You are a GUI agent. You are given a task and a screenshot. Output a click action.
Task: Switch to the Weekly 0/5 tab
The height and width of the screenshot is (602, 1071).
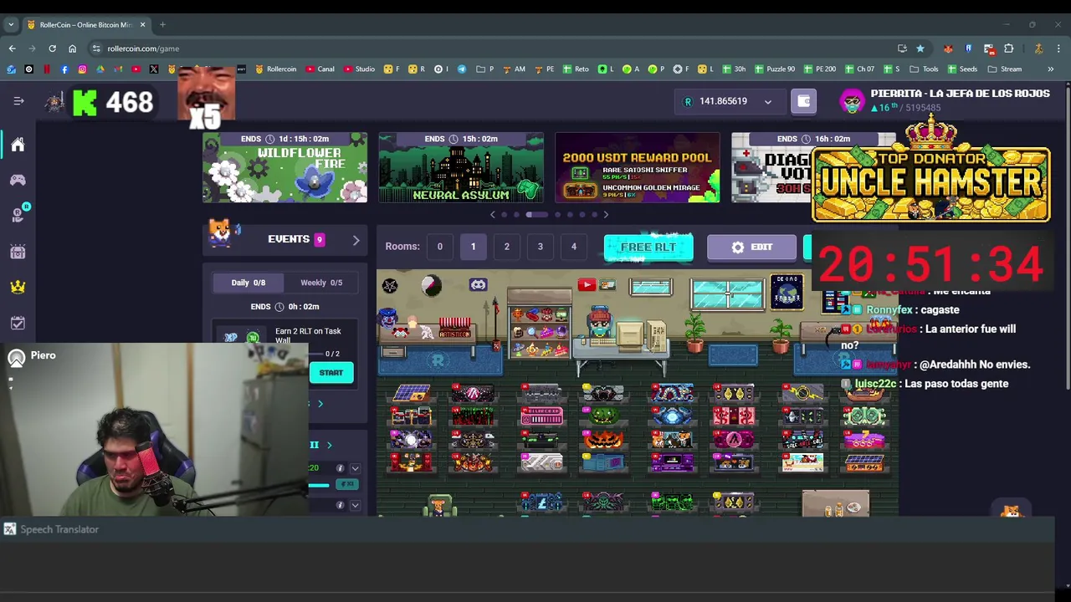321,283
